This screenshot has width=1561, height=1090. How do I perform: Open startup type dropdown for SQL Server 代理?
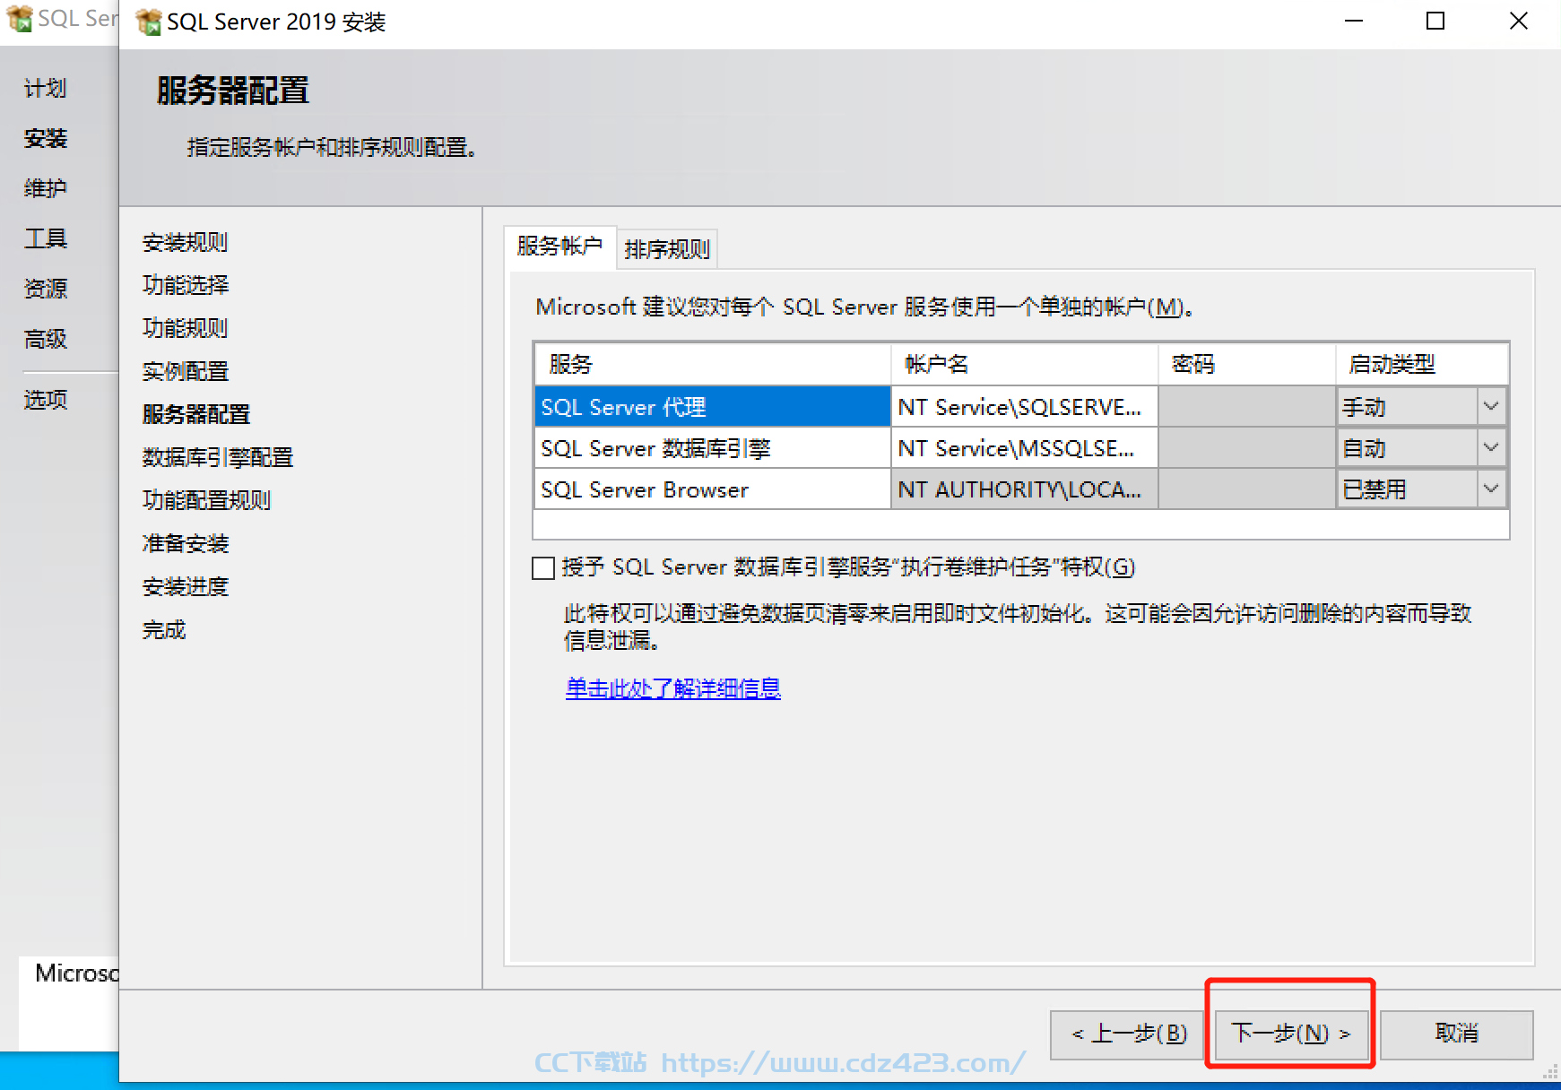tap(1490, 407)
